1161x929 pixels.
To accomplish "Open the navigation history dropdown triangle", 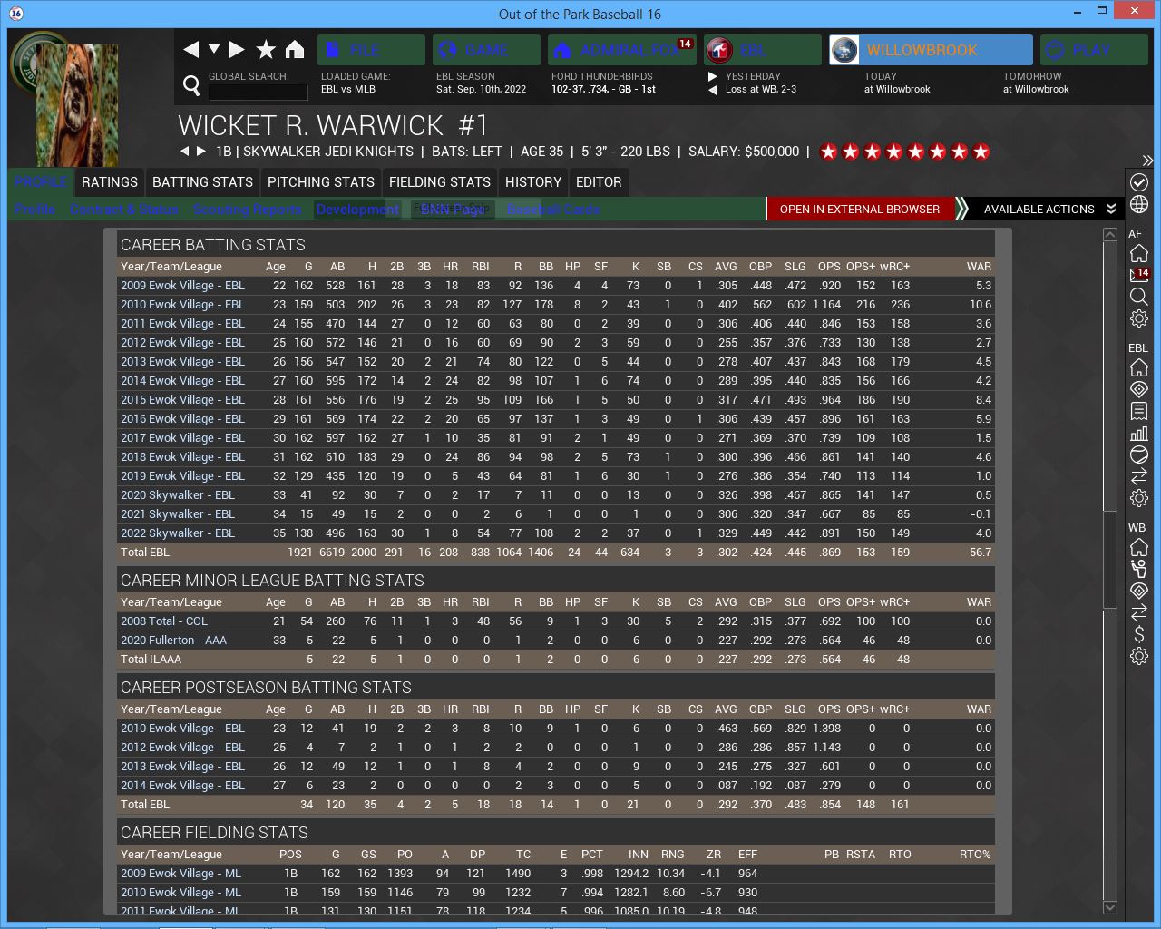I will coord(214,49).
